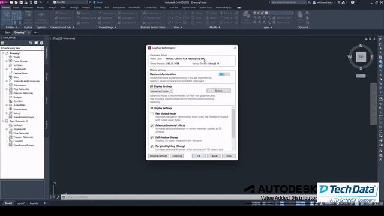The image size is (384, 216).
Task: Collapse the Data Shortcuts node
Action: (x=3, y=121)
